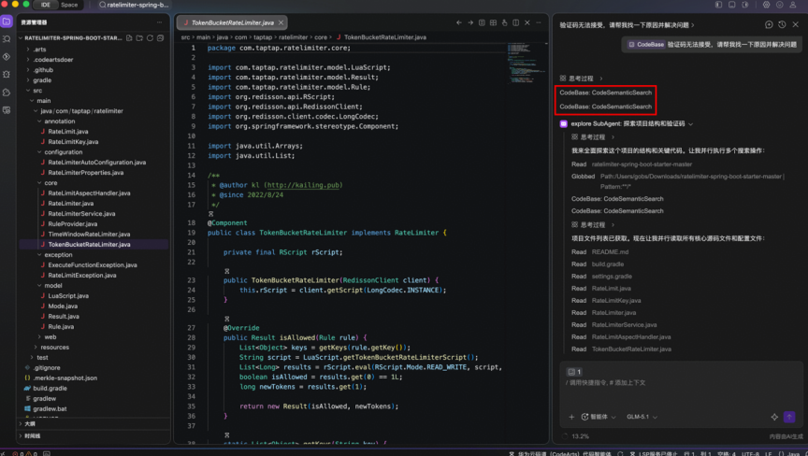
Task: Open the GLM-5.1 model dropdown
Action: tap(642, 417)
